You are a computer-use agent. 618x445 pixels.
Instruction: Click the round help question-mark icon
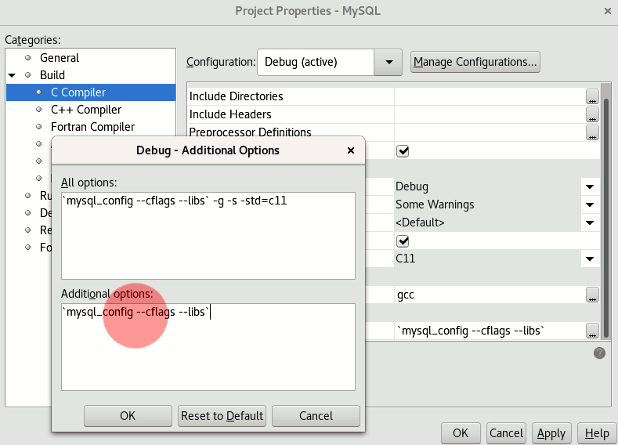[599, 353]
